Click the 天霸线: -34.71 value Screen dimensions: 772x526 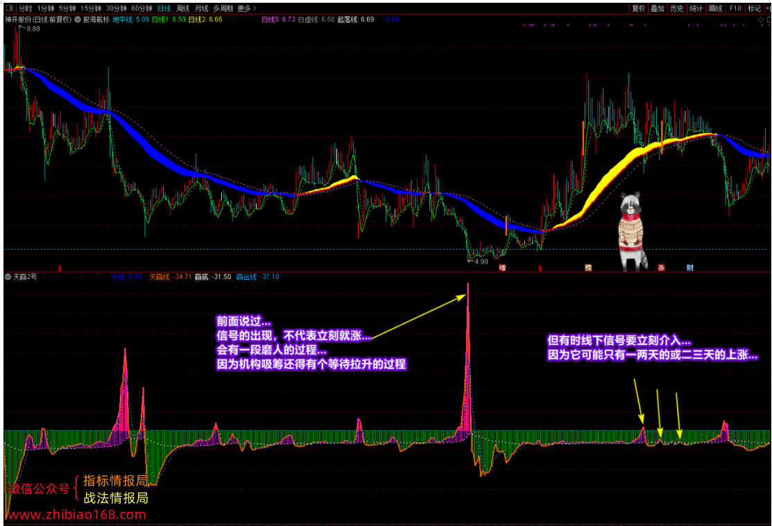coord(171,277)
